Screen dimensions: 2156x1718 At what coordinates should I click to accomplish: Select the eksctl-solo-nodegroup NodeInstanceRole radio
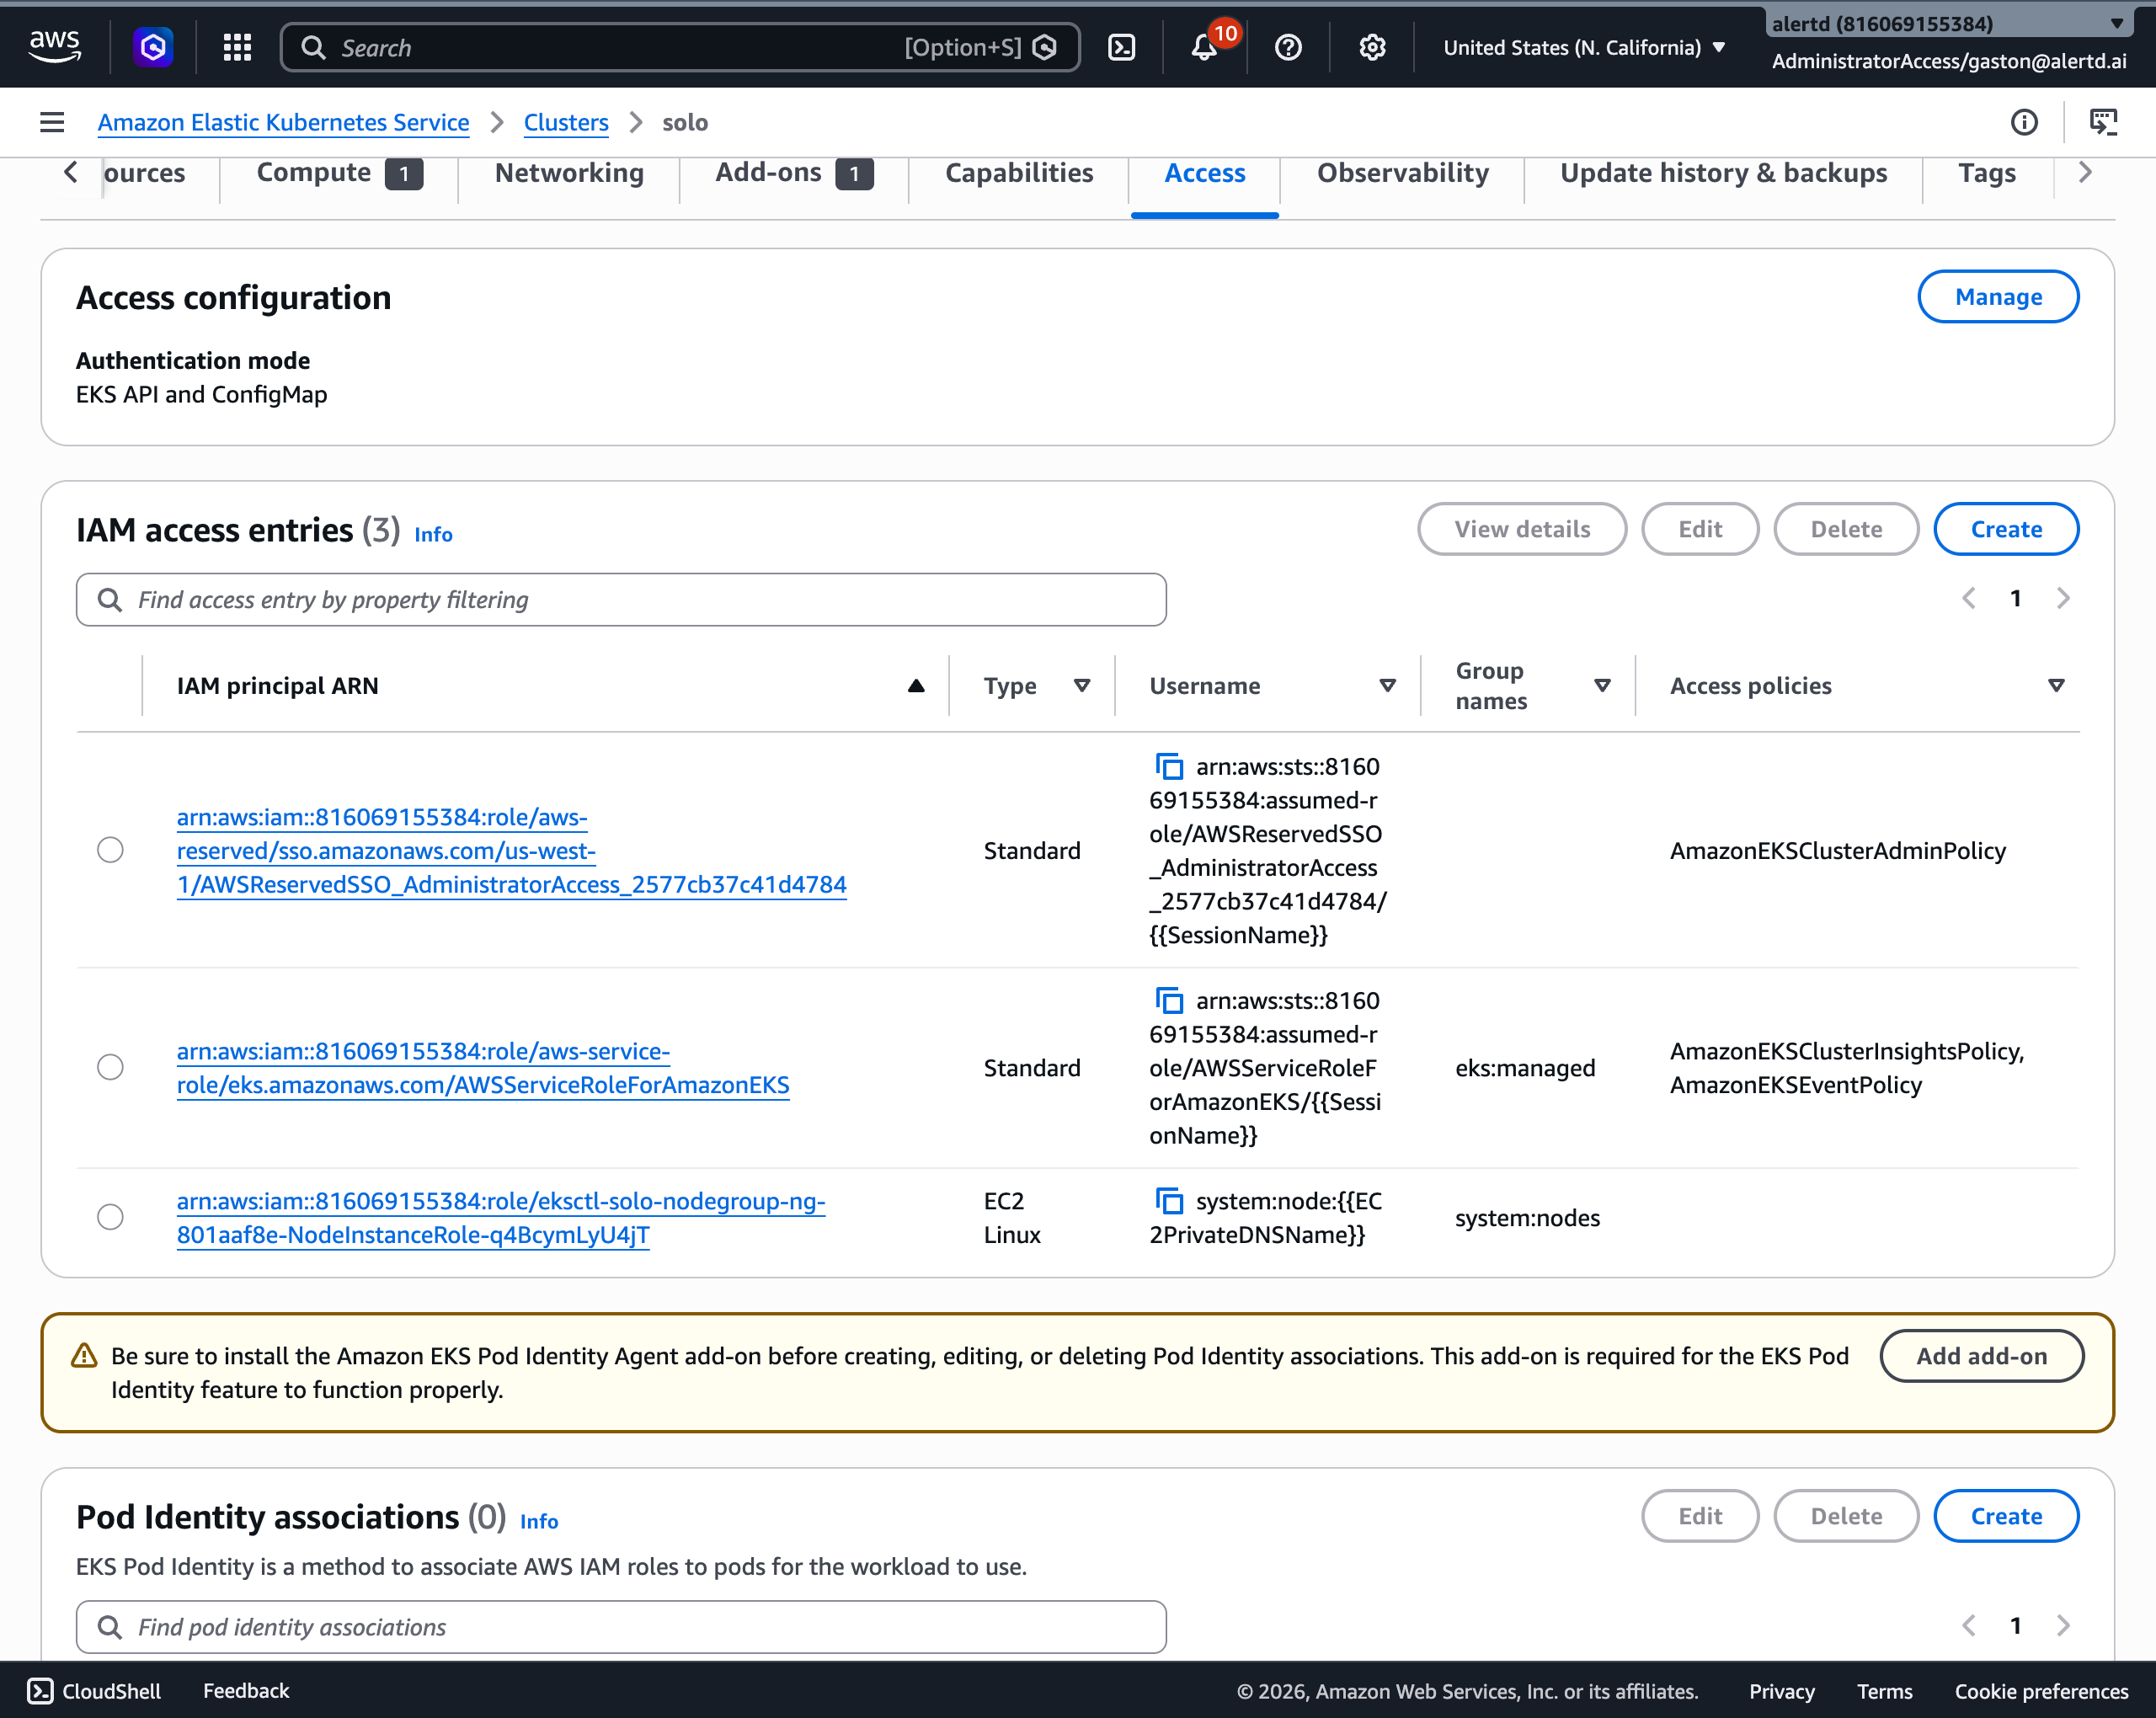[110, 1217]
